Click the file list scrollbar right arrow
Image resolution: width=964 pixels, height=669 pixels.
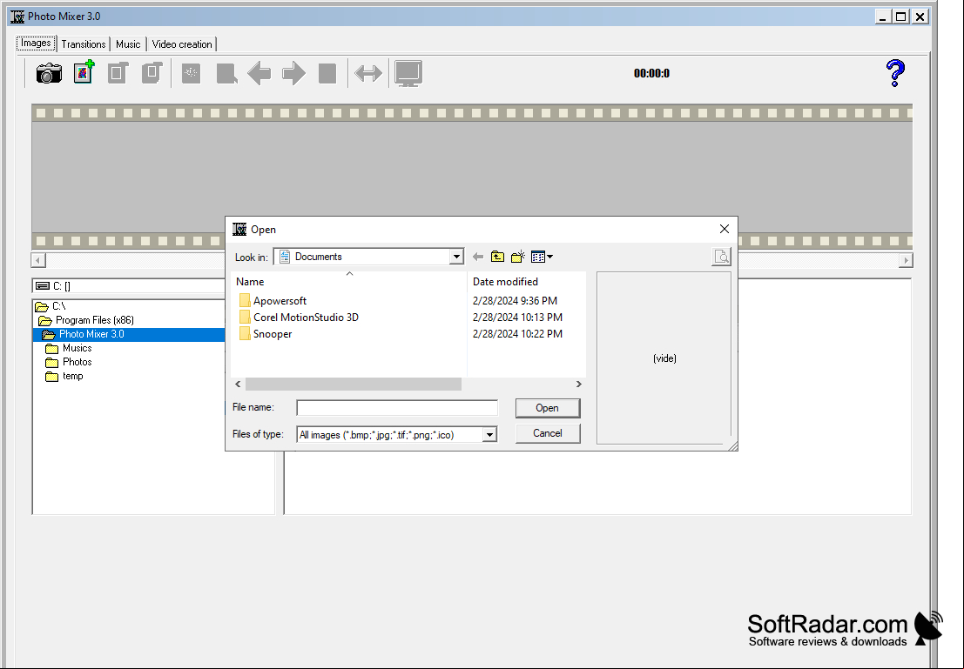tap(578, 384)
